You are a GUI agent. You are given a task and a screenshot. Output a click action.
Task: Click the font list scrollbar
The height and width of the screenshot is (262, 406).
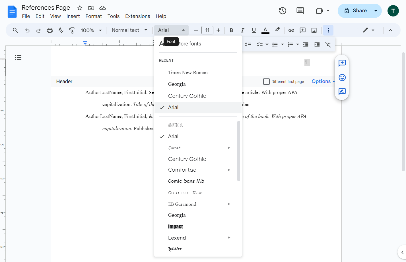[239, 151]
